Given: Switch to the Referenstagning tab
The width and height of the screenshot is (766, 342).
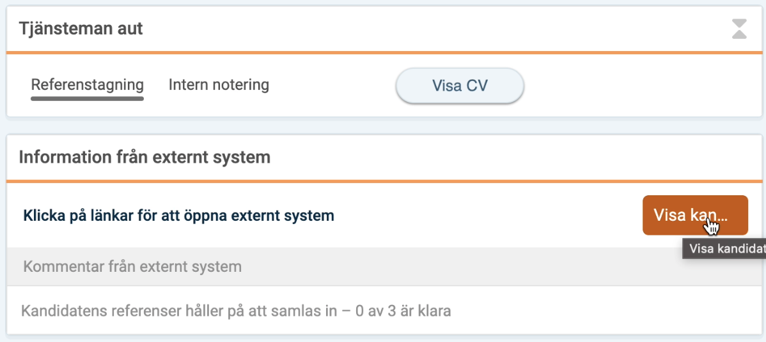Looking at the screenshot, I should pos(88,85).
